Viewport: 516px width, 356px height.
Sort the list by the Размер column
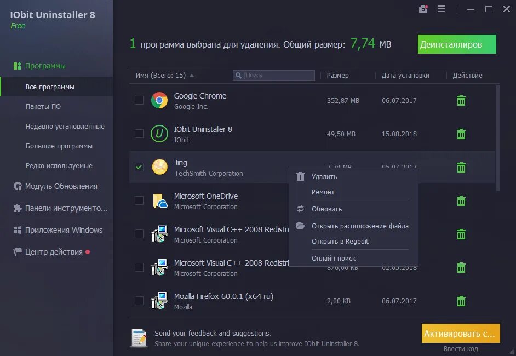pos(337,76)
